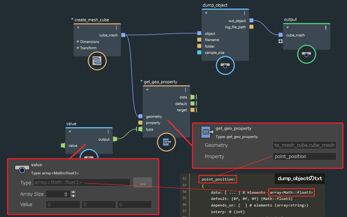Click the first Value component field
This screenshot has height=217, width=347.
point(63,205)
